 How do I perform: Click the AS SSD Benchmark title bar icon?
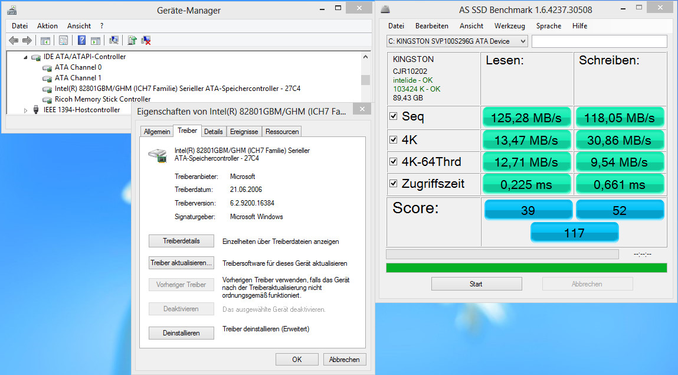point(385,9)
